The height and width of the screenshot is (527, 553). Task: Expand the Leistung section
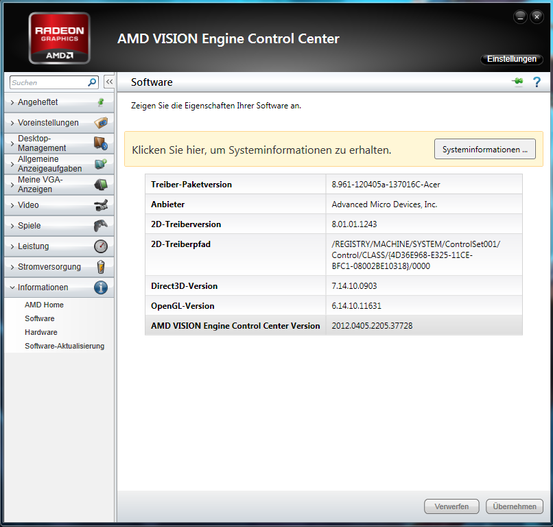(59, 246)
